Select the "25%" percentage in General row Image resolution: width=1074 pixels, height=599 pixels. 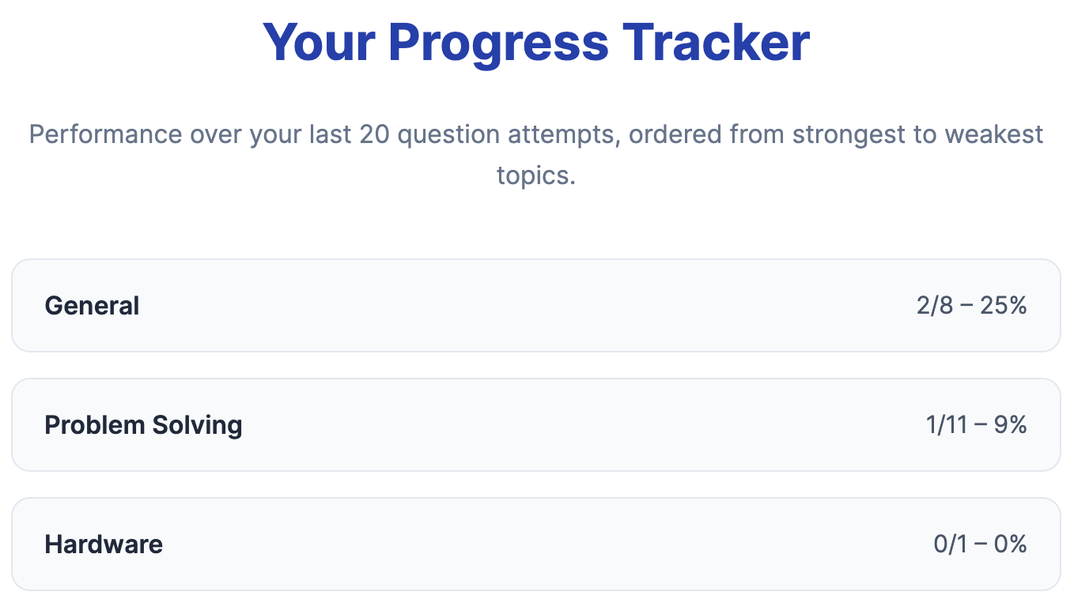[x=1004, y=306]
